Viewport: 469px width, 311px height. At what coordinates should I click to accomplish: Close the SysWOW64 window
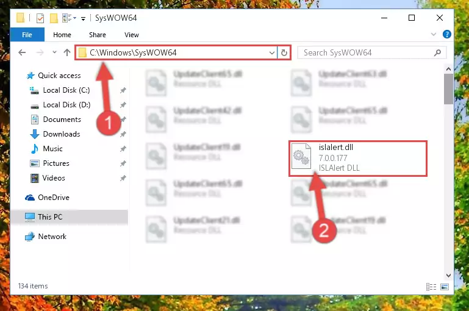tap(439, 18)
